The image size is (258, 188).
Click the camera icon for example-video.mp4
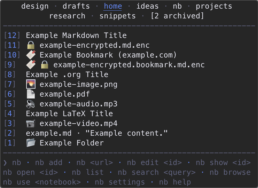pyautogui.click(x=31, y=123)
